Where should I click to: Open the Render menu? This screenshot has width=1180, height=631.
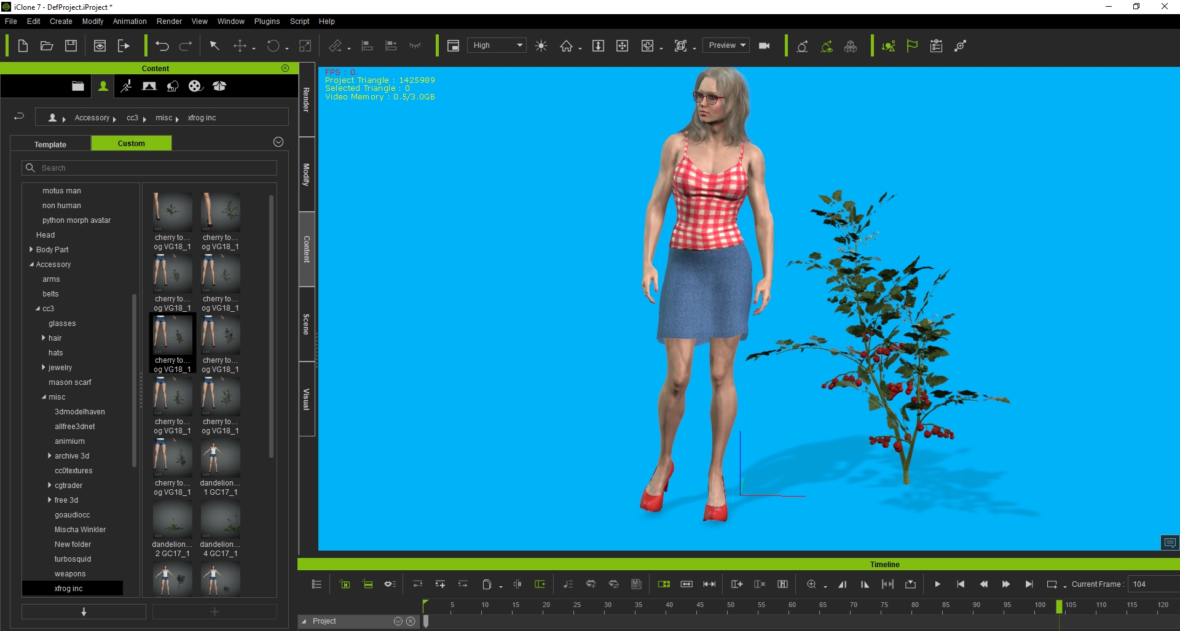point(169,21)
